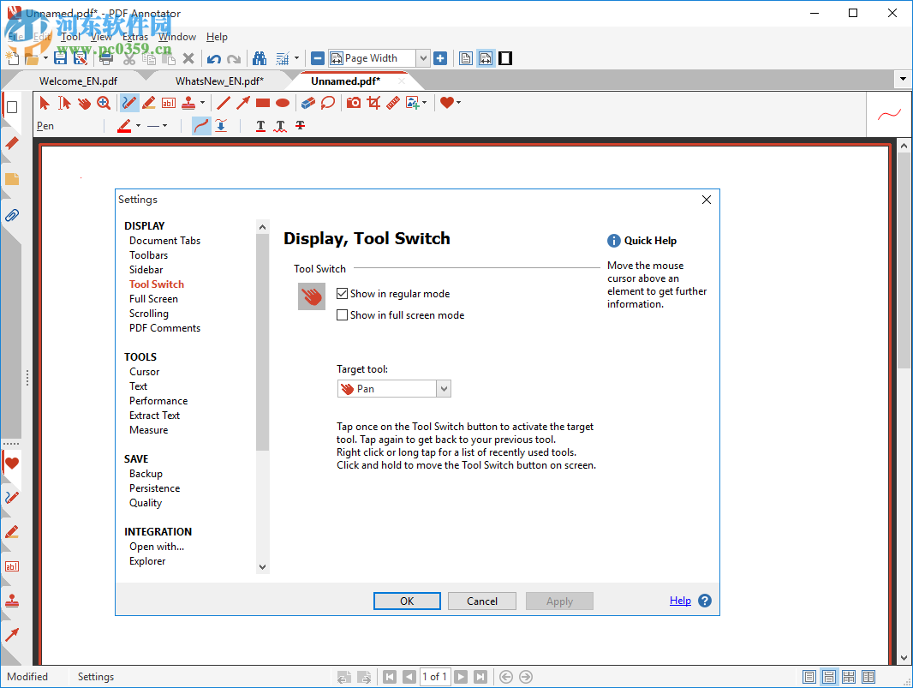Activate the Highlighter tool

[x=148, y=102]
